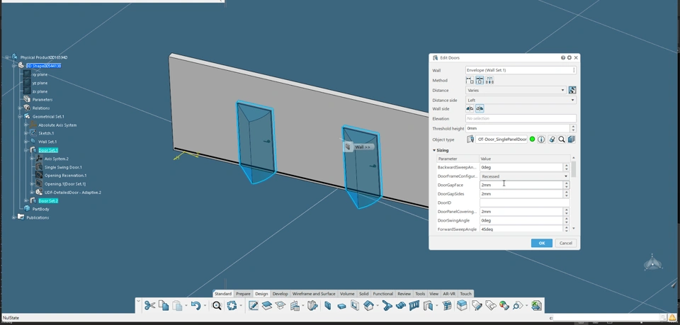Open the Wall field options menu dots
680x325 pixels.
pos(574,70)
